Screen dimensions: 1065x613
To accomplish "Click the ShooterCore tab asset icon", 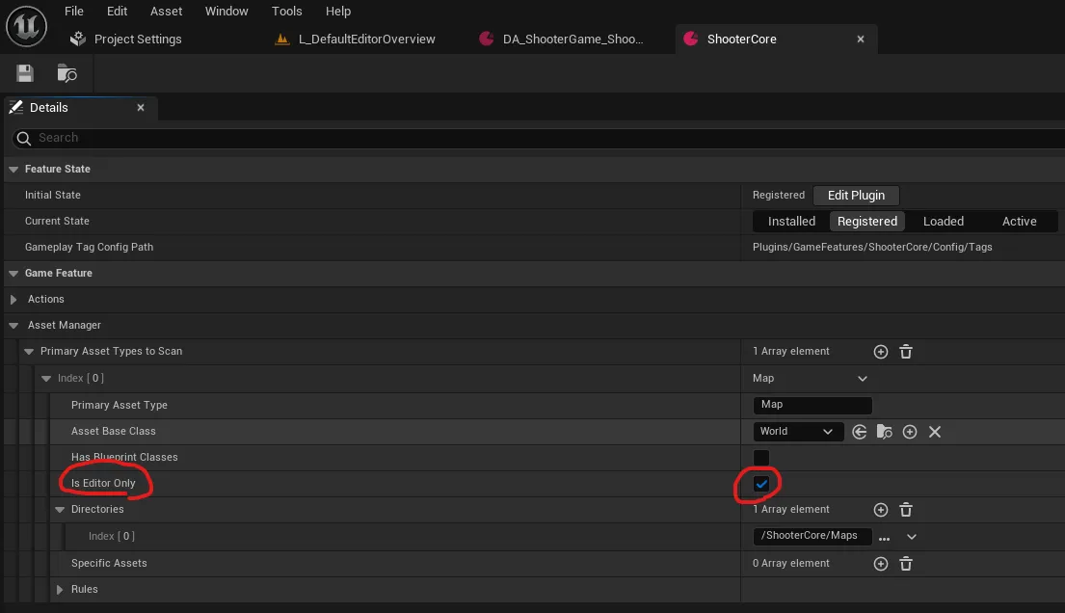I will click(691, 39).
